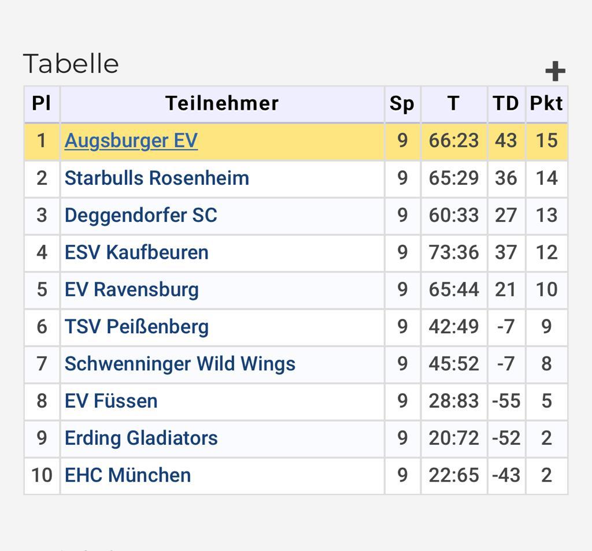
Task: Click Augsburger EV's 66:23 goals cell
Action: tap(454, 141)
